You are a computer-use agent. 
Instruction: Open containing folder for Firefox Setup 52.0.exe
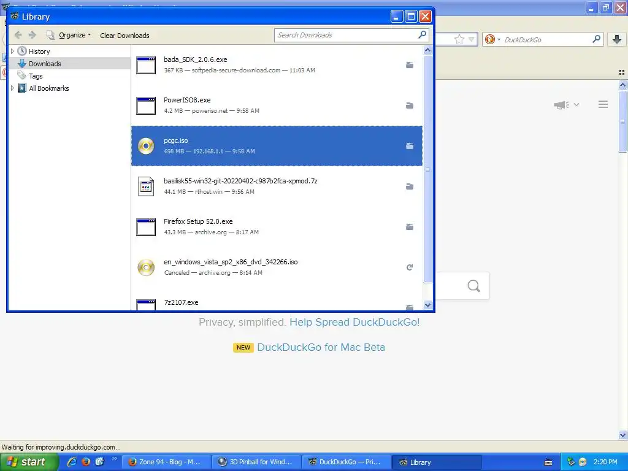pyautogui.click(x=409, y=227)
